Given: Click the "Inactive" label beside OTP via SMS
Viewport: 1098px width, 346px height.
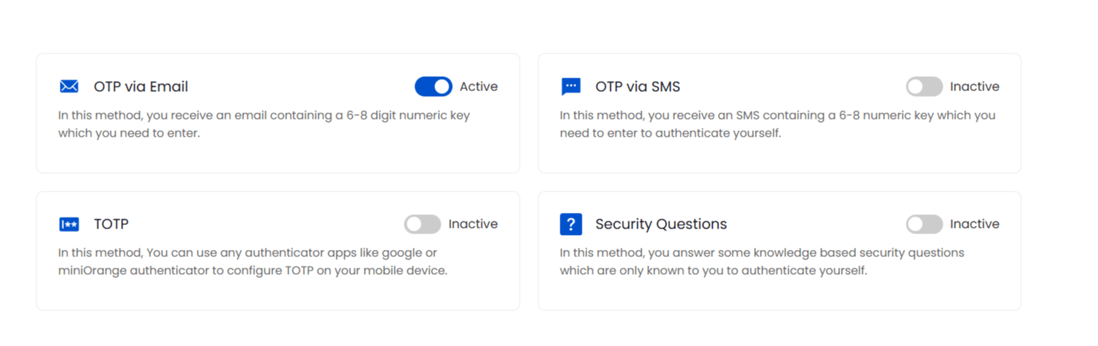Looking at the screenshot, I should pyautogui.click(x=974, y=87).
